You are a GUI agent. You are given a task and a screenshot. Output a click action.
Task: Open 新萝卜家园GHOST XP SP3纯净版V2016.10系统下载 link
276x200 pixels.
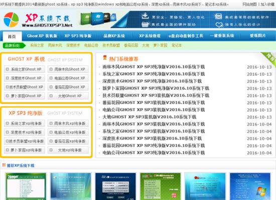(156, 88)
